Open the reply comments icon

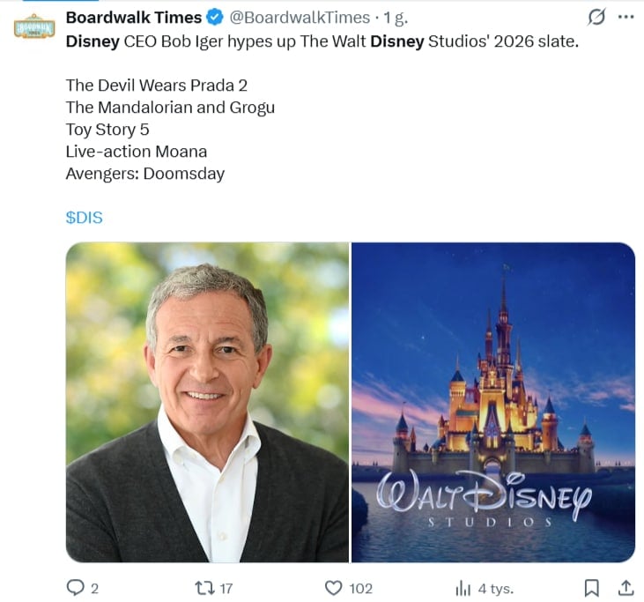[75, 588]
